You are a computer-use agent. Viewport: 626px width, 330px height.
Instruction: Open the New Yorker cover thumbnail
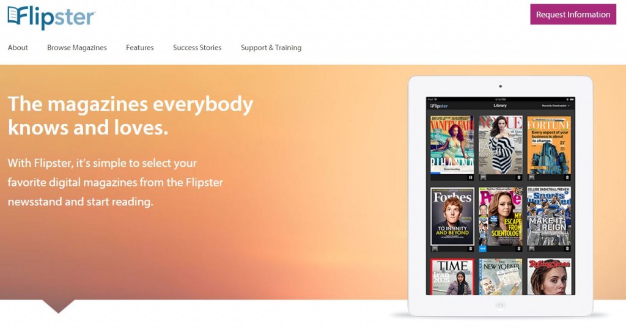click(x=501, y=277)
